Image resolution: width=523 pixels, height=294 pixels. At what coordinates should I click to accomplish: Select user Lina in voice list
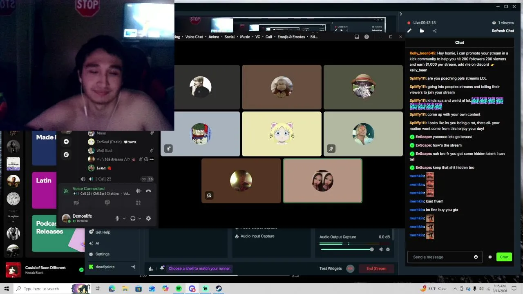pos(101,168)
